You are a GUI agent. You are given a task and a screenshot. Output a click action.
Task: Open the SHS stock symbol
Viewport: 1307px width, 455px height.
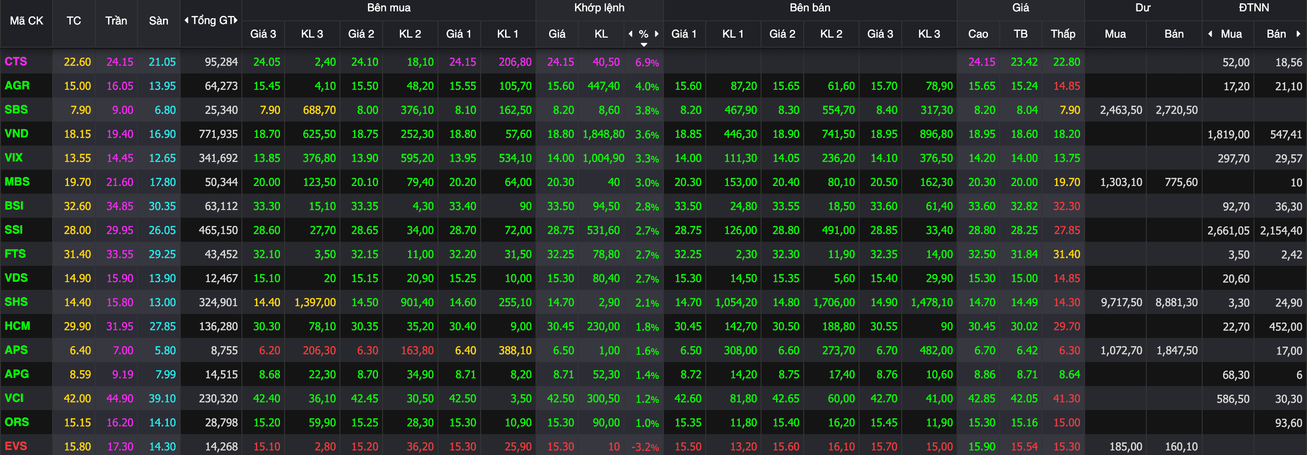point(16,302)
